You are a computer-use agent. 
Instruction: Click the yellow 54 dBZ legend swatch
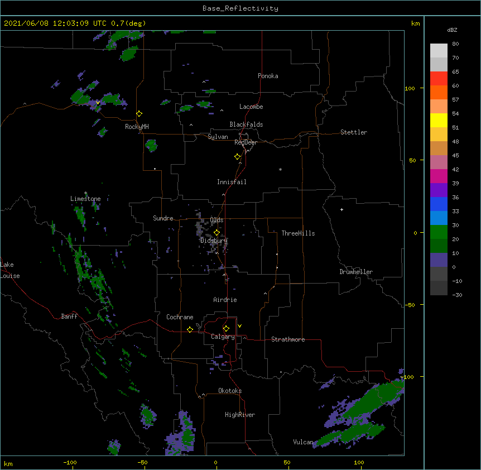click(439, 120)
